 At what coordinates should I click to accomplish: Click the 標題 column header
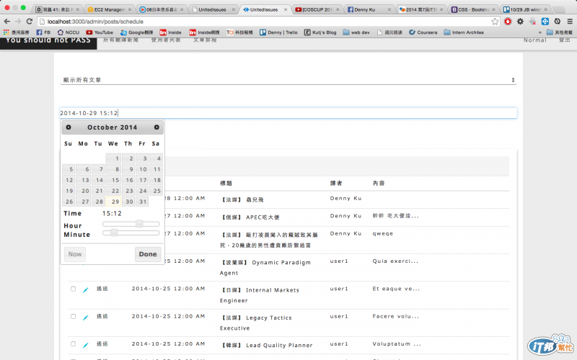226,183
